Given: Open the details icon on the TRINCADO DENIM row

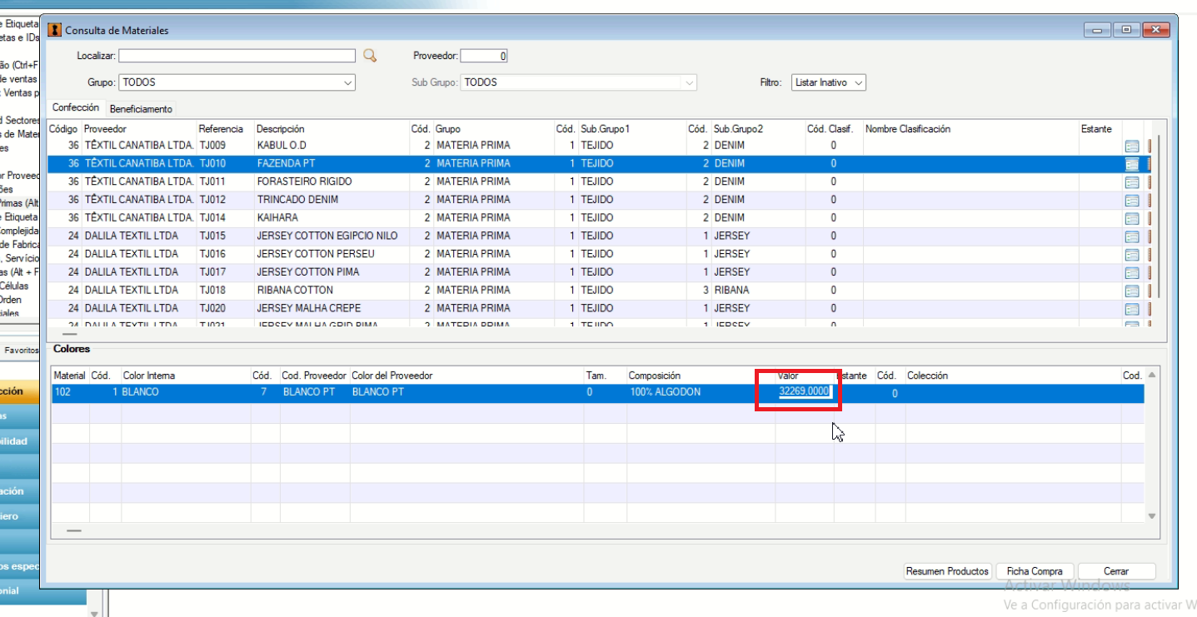Looking at the screenshot, I should pos(1132,201).
